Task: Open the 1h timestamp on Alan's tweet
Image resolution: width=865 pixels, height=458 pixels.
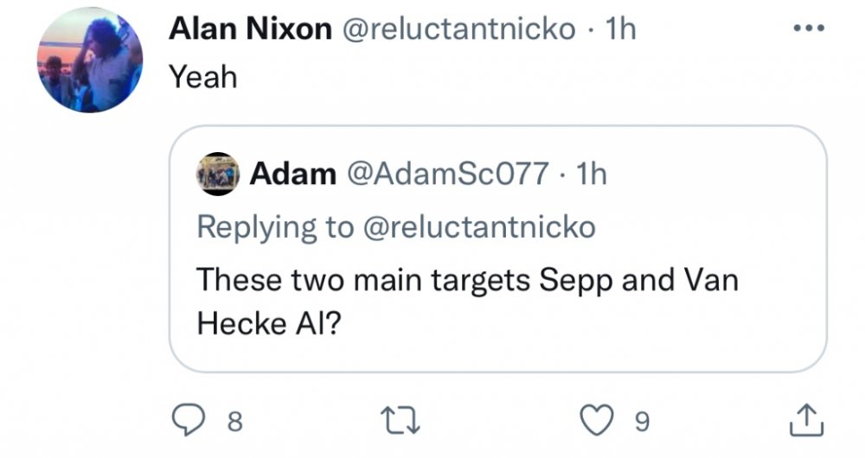Action: point(621,29)
